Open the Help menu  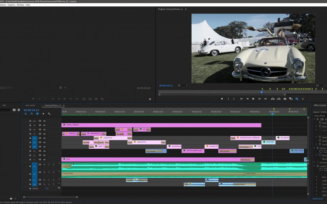[28, 5]
